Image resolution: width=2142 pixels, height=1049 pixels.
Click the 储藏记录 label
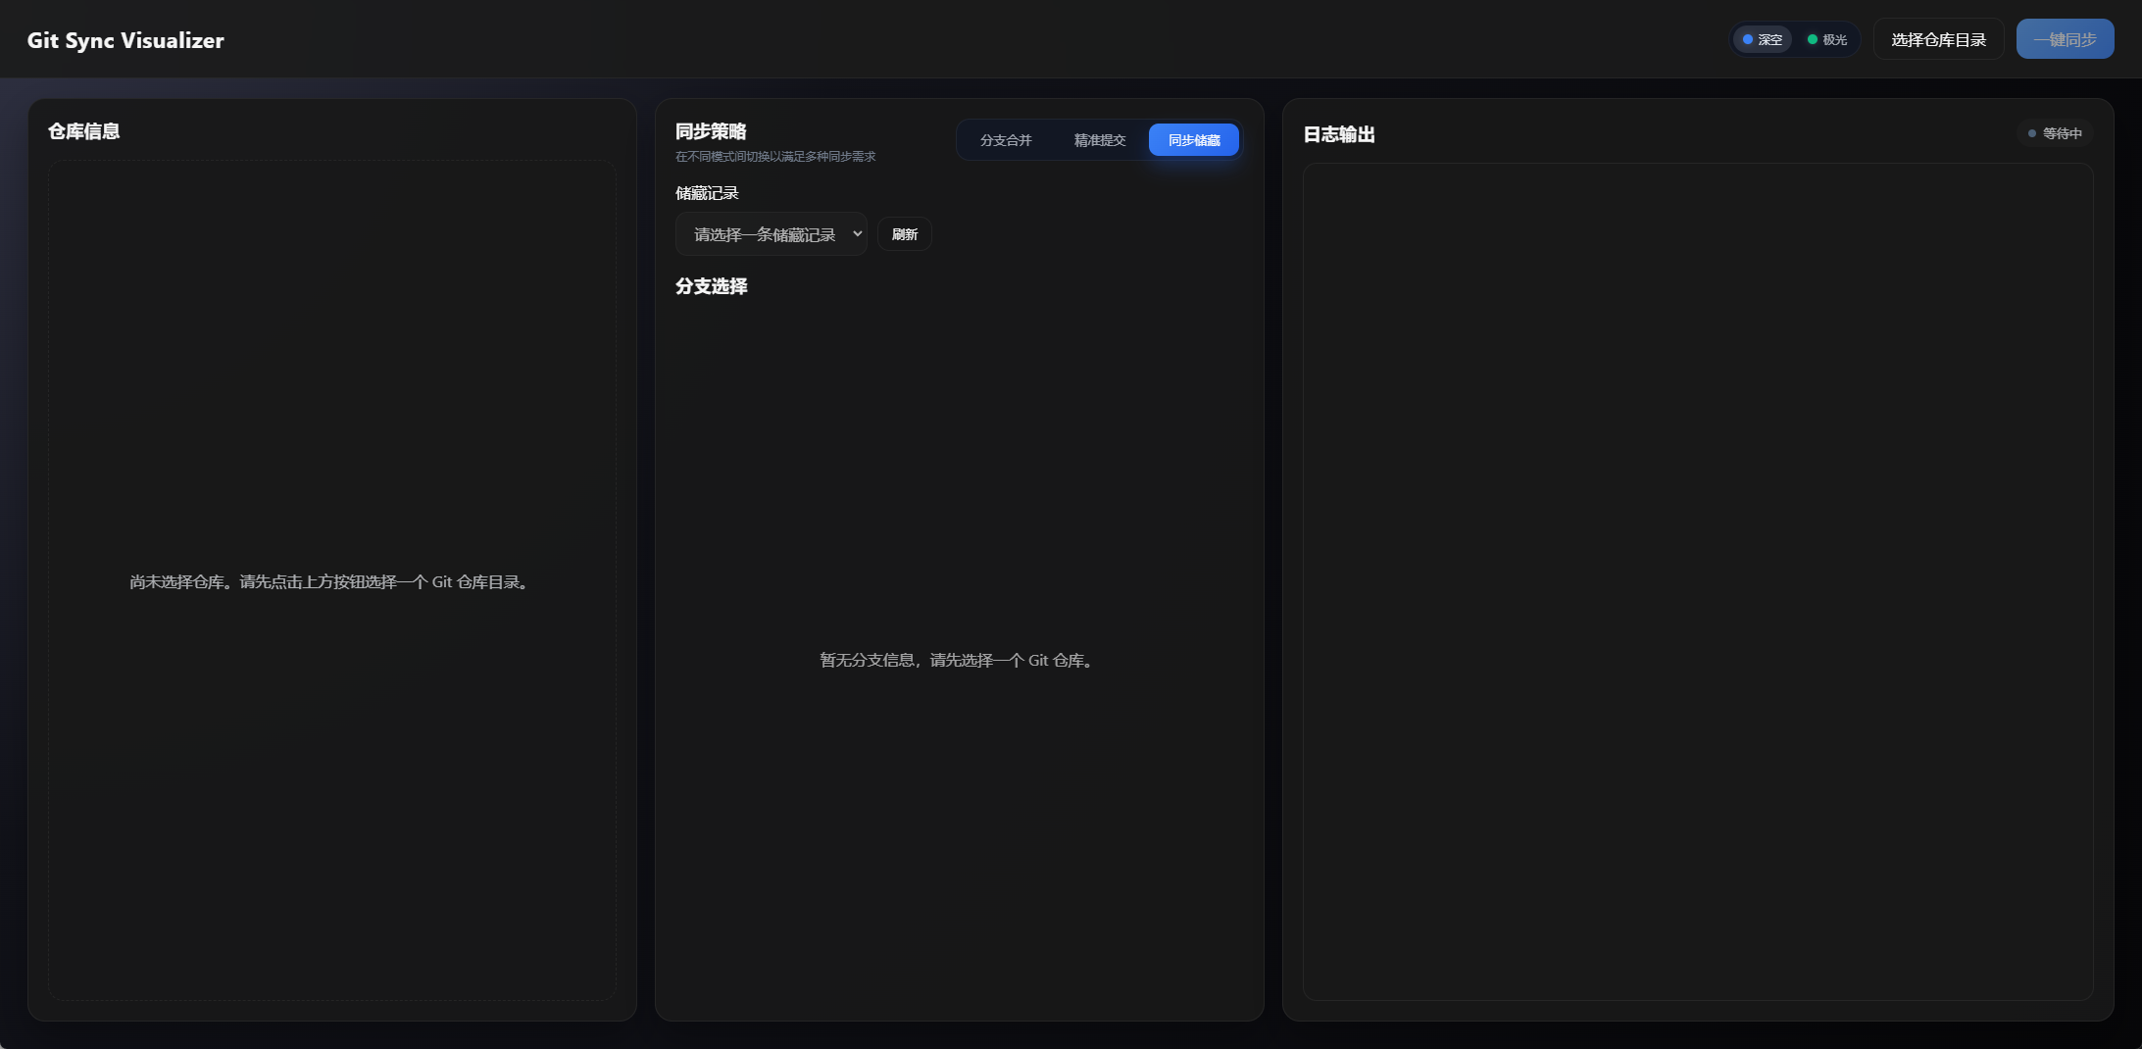pyautogui.click(x=707, y=193)
